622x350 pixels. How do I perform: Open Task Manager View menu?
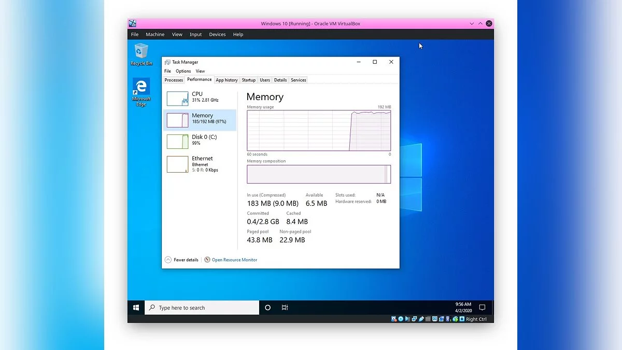click(x=200, y=71)
